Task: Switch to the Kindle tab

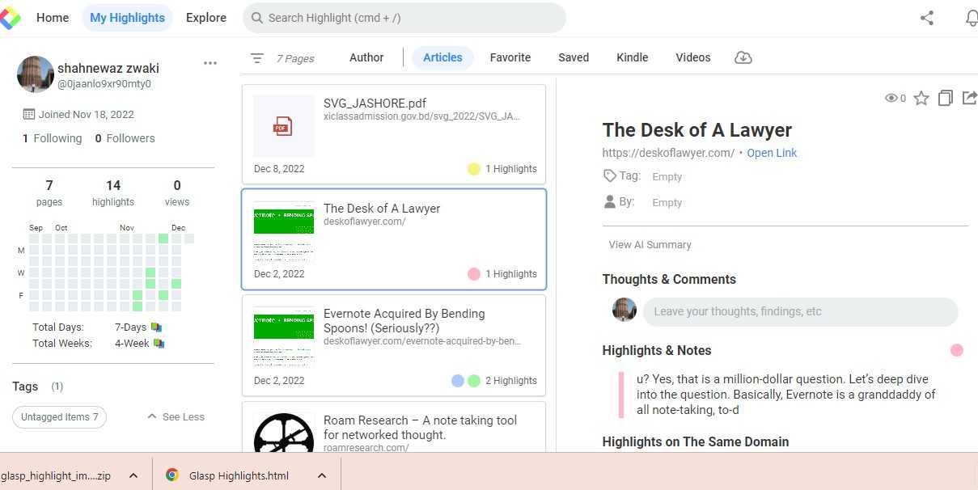Action: [633, 57]
